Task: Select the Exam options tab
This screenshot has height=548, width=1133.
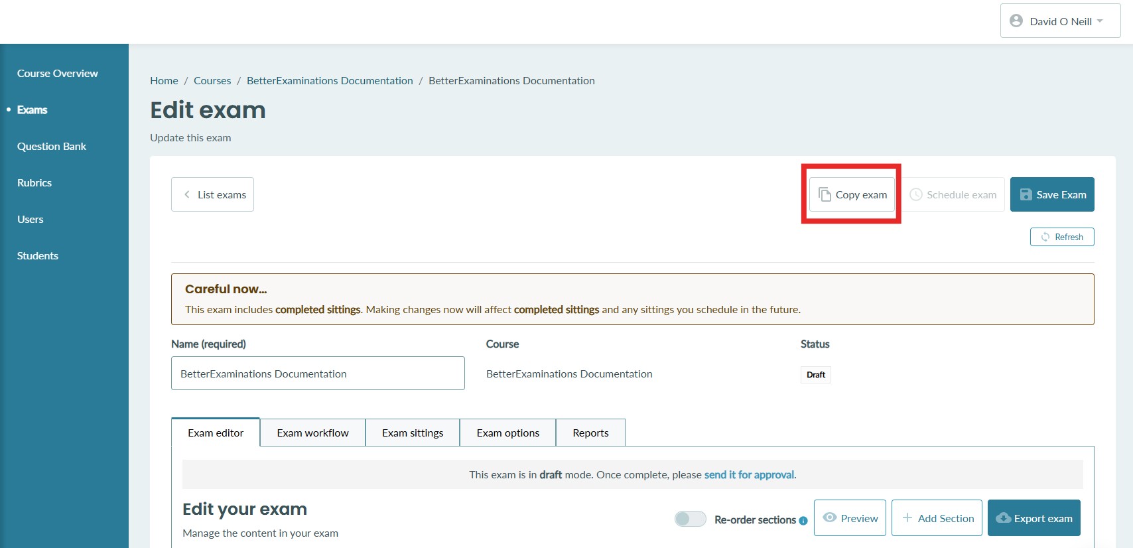Action: pos(507,433)
